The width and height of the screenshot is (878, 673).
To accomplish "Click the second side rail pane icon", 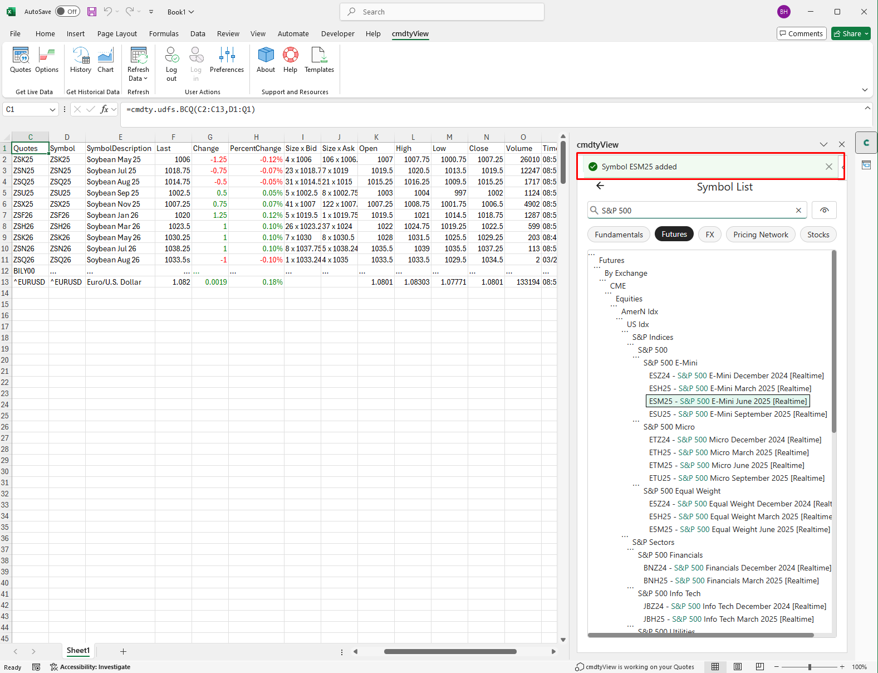I will point(866,165).
